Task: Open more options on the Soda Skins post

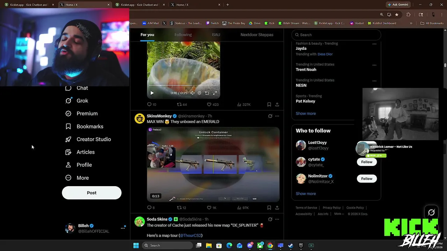Action: pos(277,219)
